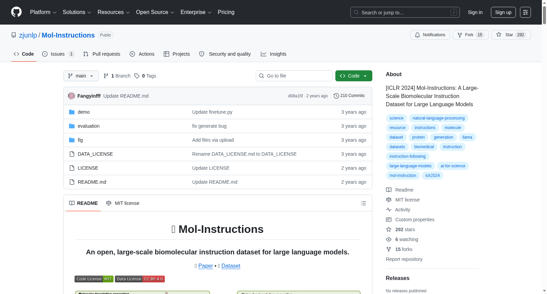Viewport: 547px width, 294px height.
Task: Expand the Resources menu
Action: click(x=114, y=12)
